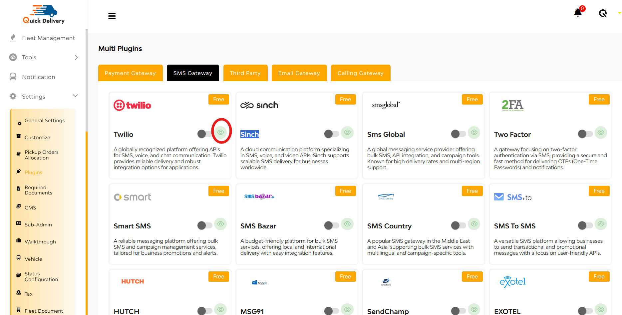Screen dimensions: 622x315
Task: View SMS Bazar details eye icon
Action: click(x=347, y=224)
